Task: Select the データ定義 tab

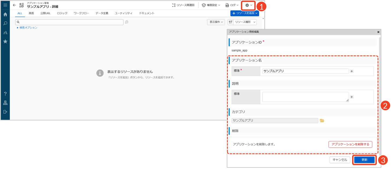Action: click(x=102, y=13)
